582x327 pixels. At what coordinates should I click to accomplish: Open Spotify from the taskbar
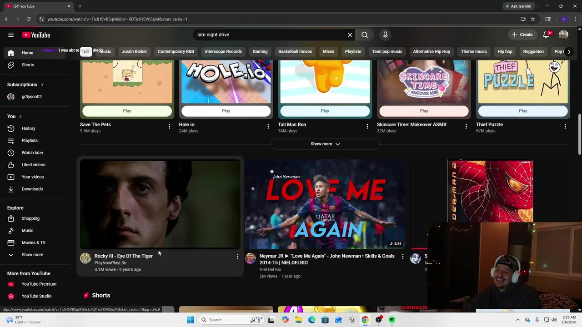(392, 320)
